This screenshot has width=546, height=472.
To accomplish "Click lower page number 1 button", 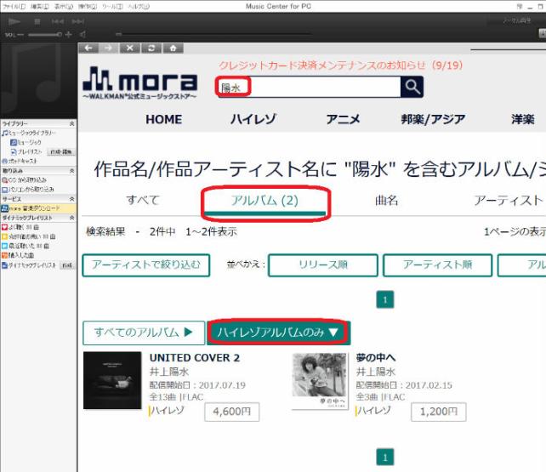I will [x=385, y=457].
